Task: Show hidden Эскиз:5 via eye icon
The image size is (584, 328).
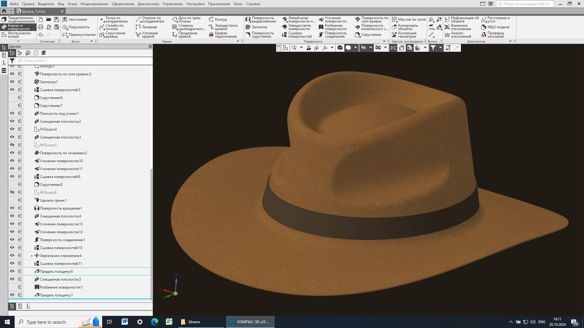Action: point(12,145)
